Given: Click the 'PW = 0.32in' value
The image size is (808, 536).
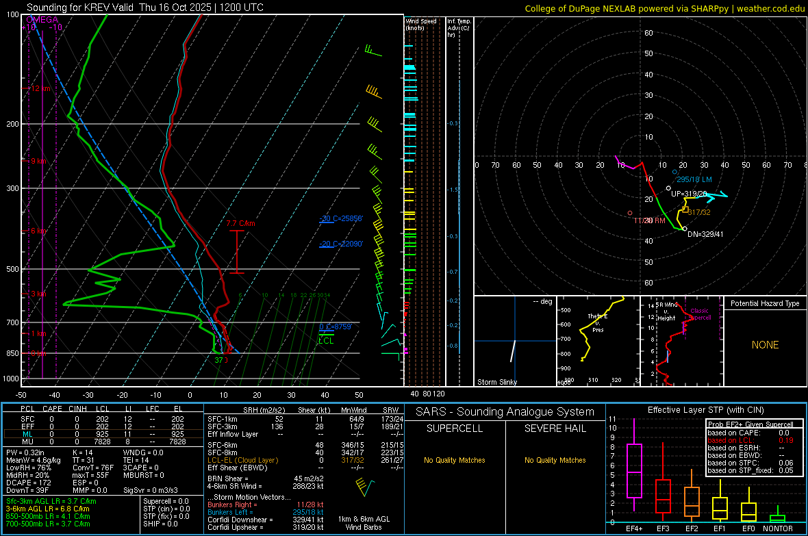Looking at the screenshot, I should point(25,452).
